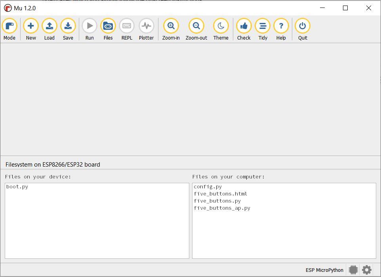Click the device files list area
The height and width of the screenshot is (277, 381).
97,221
